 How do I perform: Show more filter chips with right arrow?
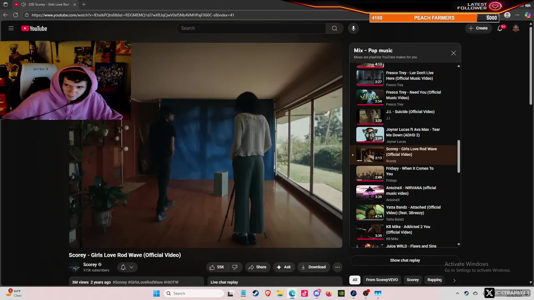(454, 280)
